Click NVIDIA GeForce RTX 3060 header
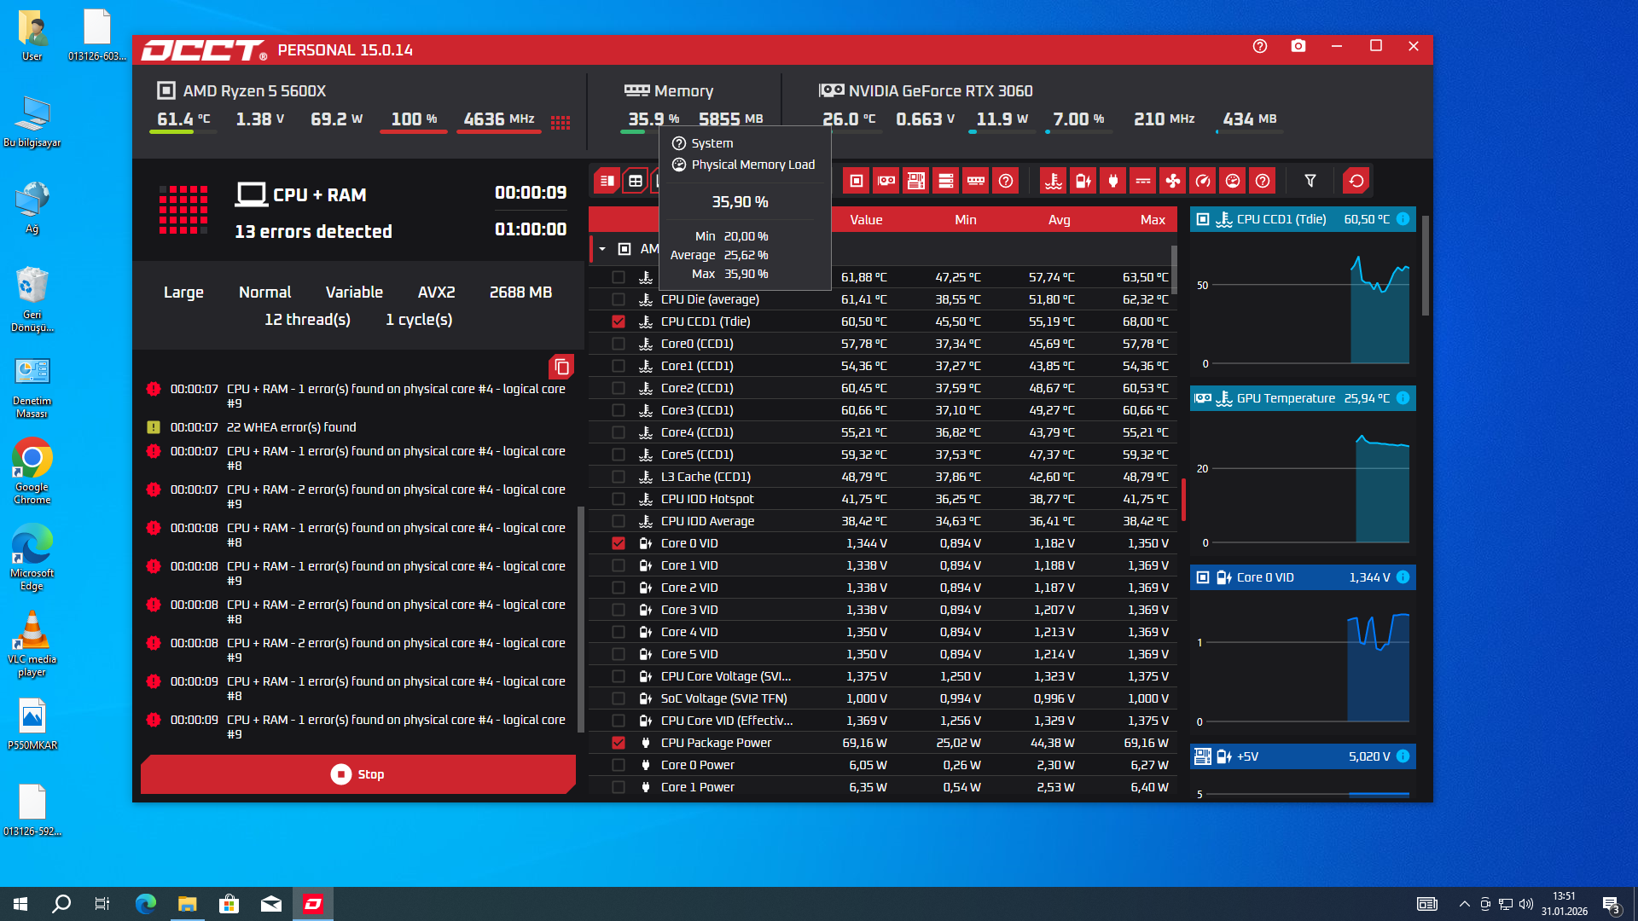This screenshot has width=1638, height=921. coord(940,91)
